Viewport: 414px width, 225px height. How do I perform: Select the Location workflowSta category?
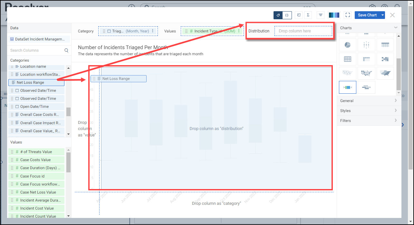(x=36, y=74)
